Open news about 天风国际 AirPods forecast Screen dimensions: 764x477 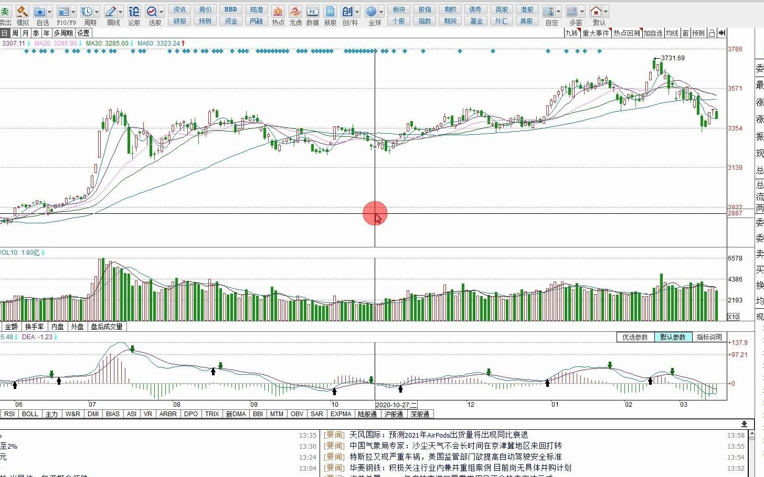(x=439, y=435)
